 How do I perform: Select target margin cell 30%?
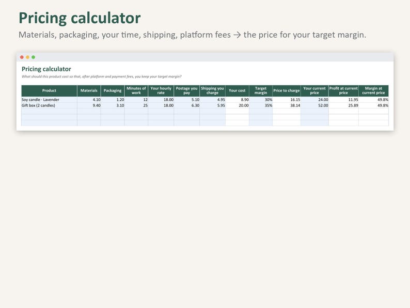tap(261, 100)
